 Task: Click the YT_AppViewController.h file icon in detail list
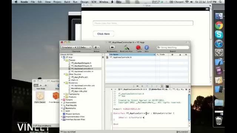(x=107, y=57)
